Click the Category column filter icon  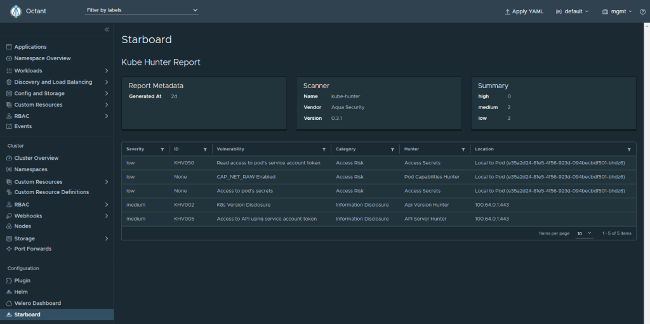(392, 149)
